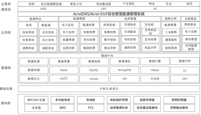Click the 通断控制 box

point(130,48)
